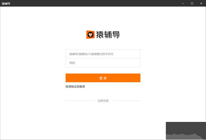Minimize the 猿辅导 window
The height and width of the screenshot is (140, 206).
coord(183,3)
